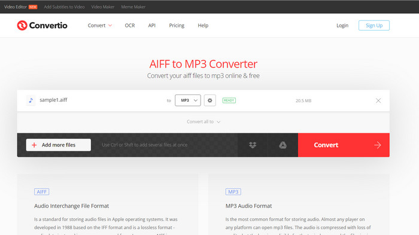Open the Meme Maker tool
Viewport: 419px width, 235px height.
[x=133, y=7]
